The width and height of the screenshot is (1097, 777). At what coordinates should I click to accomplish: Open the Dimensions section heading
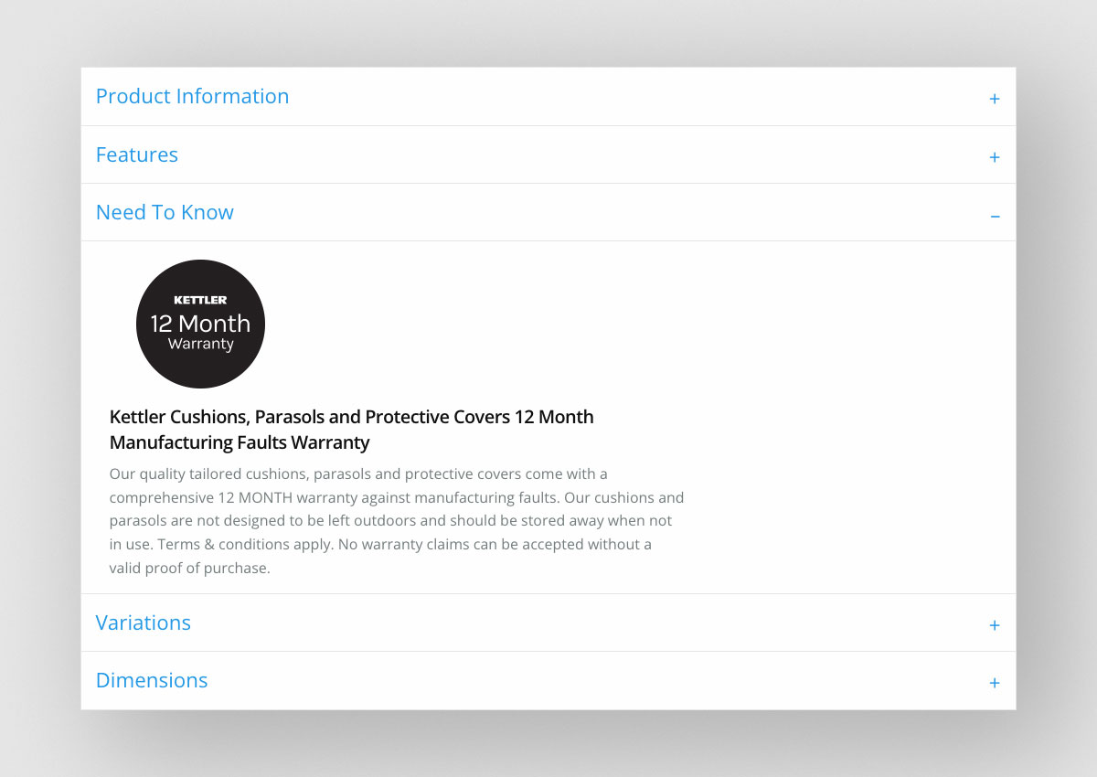[x=152, y=680]
